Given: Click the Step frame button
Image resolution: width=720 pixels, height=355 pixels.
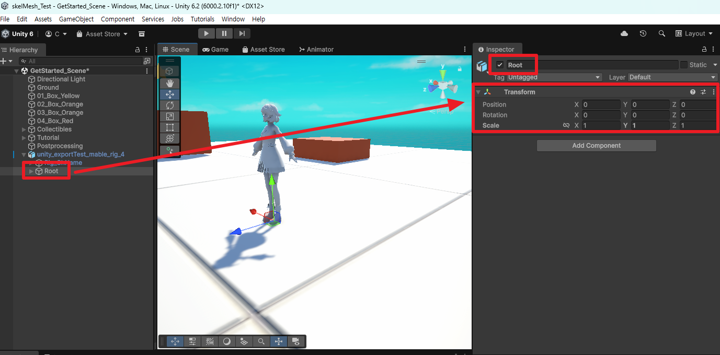Looking at the screenshot, I should tap(242, 33).
